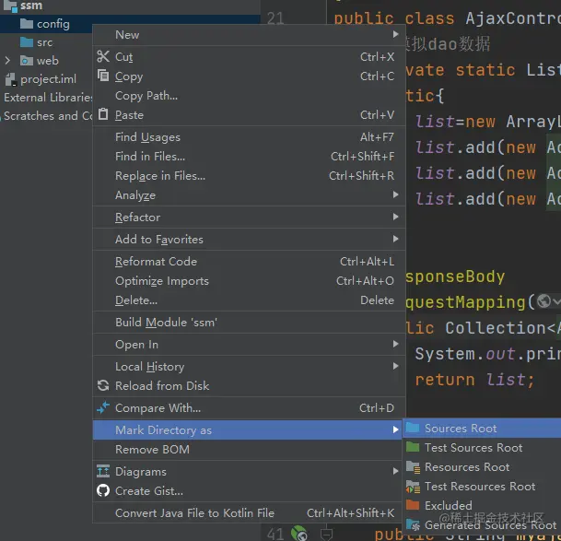This screenshot has height=541, width=561.
Task: Expand the Local History submenu arrow
Action: tap(395, 366)
